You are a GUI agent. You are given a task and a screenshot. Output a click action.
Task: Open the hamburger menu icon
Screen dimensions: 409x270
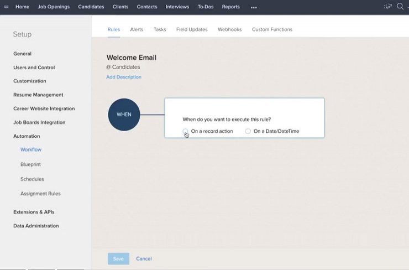6,7
